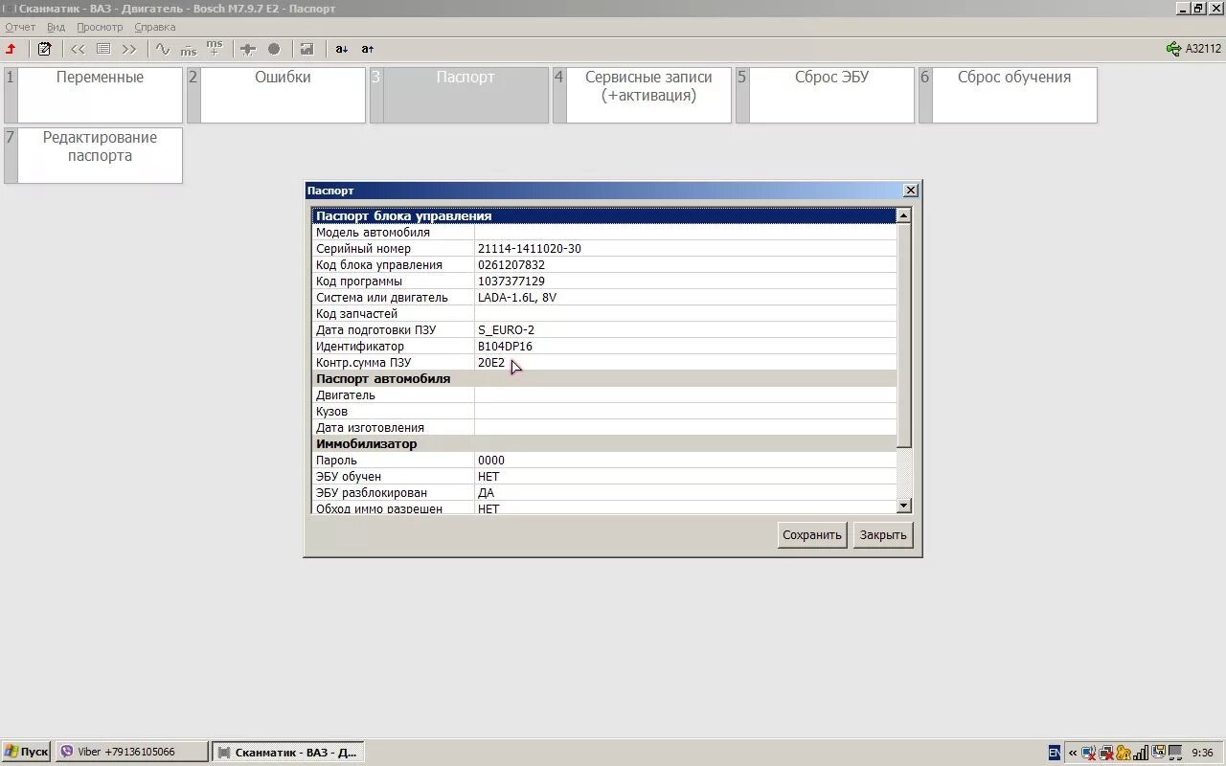The height and width of the screenshot is (766, 1226).
Task: Click the gray network device tray icon
Action: click(1174, 753)
